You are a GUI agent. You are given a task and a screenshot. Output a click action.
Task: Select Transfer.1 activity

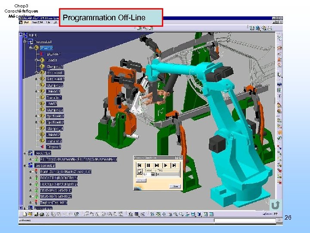[x=54, y=98]
